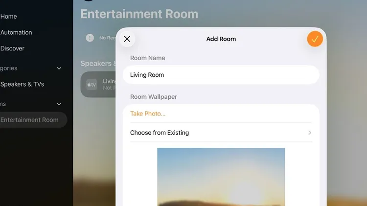The image size is (367, 206).
Task: Go to Automation in the sidebar
Action: click(16, 33)
